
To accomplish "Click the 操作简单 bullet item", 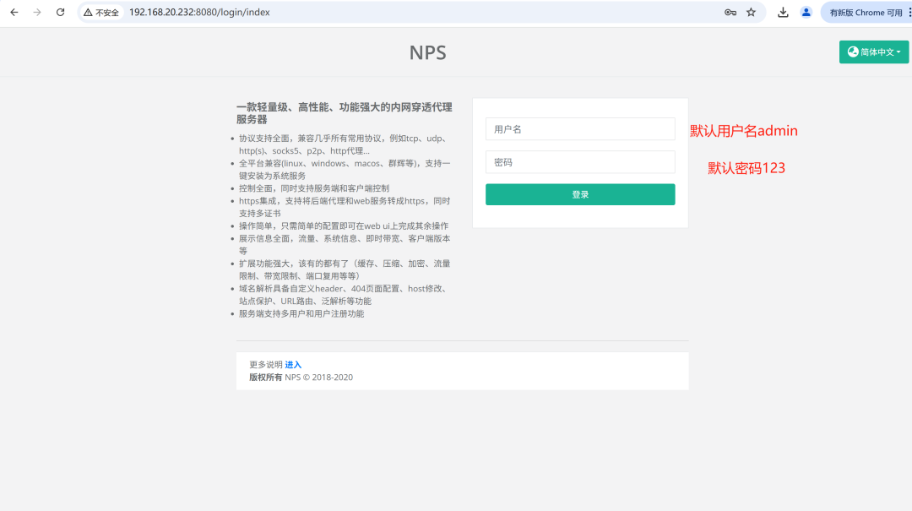I will 343,226.
